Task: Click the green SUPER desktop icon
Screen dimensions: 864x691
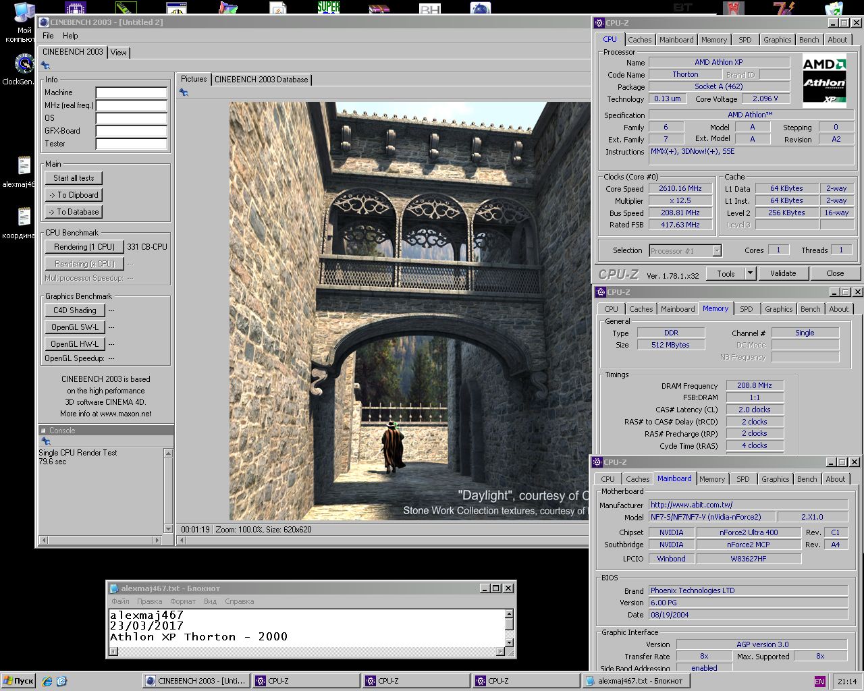Action: pyautogui.click(x=329, y=7)
